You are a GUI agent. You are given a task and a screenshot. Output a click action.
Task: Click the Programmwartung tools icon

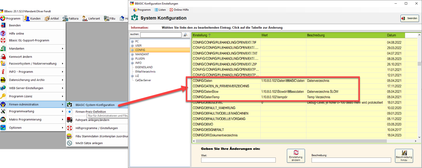pyautogui.click(x=3, y=111)
